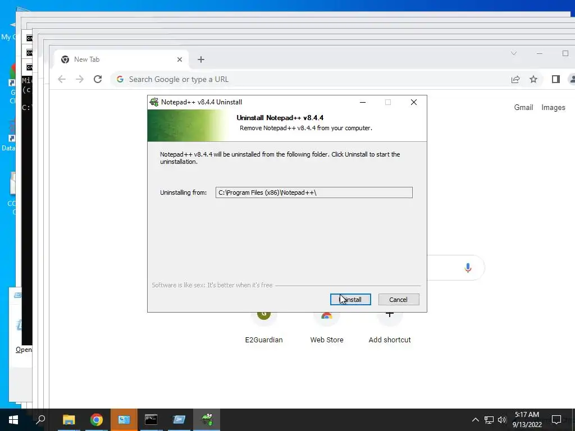The height and width of the screenshot is (431, 575).
Task: Switch to Command Prompt from taskbar
Action: [x=151, y=420]
